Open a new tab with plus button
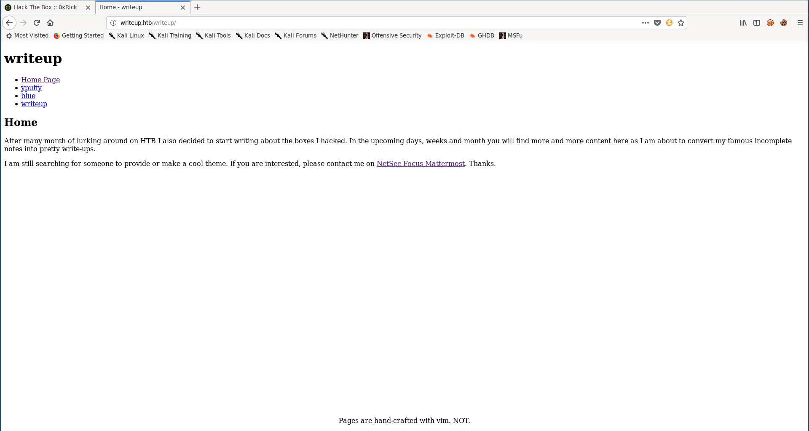Screen dimensions: 809x431 click(x=197, y=7)
